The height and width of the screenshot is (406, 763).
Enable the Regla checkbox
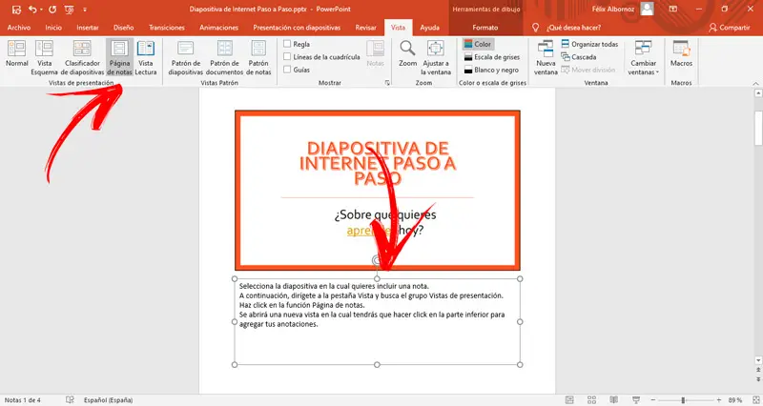(x=287, y=44)
